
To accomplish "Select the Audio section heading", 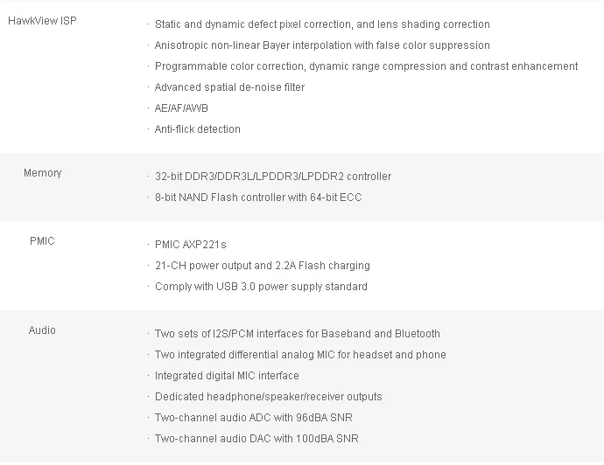I will pyautogui.click(x=42, y=330).
